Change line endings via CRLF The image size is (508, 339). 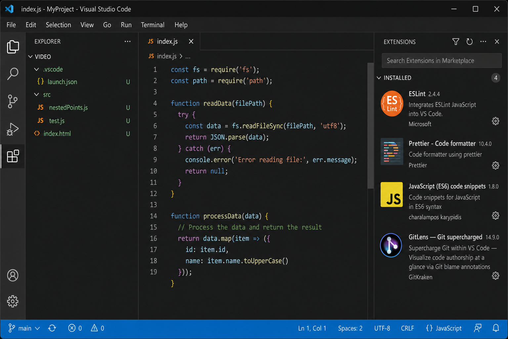click(407, 328)
